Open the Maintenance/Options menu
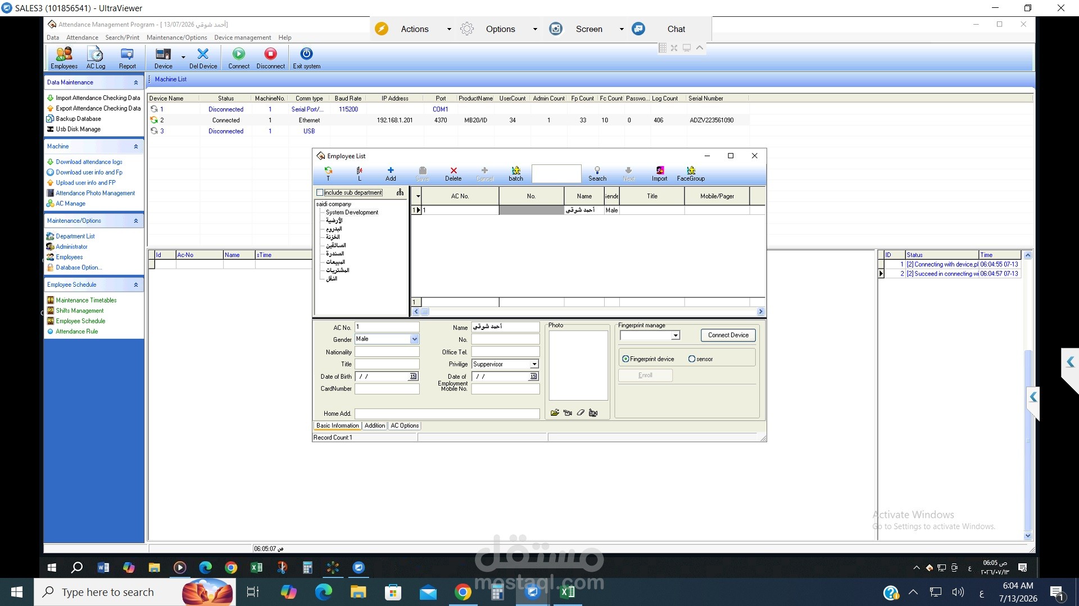The image size is (1079, 606). 176,38
